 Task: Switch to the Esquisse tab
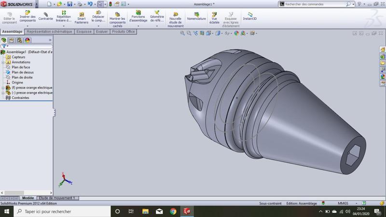pyautogui.click(x=84, y=32)
